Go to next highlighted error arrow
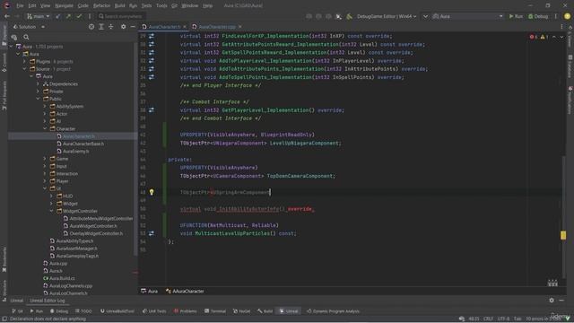 pos(561,37)
